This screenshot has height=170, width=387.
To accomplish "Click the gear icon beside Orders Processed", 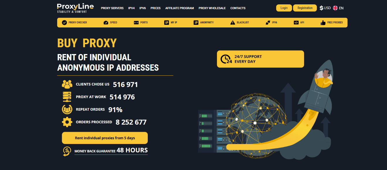I will 67,122.
